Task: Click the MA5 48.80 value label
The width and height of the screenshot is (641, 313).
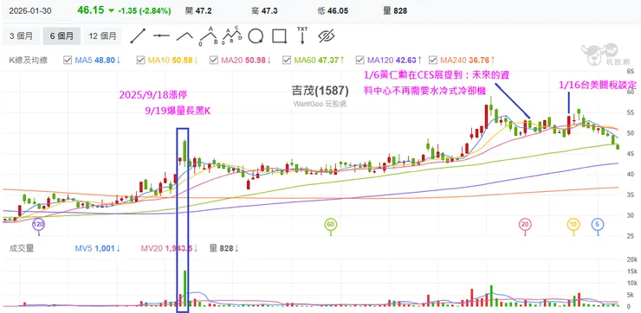Action: (x=98, y=61)
